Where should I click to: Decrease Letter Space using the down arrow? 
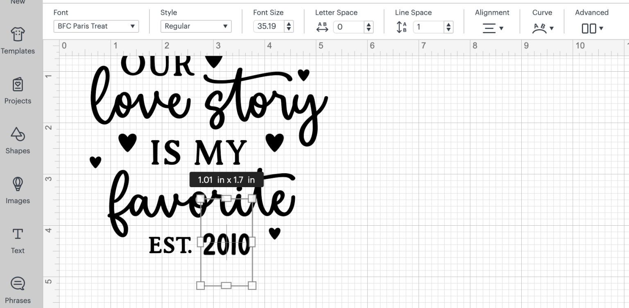point(369,29)
